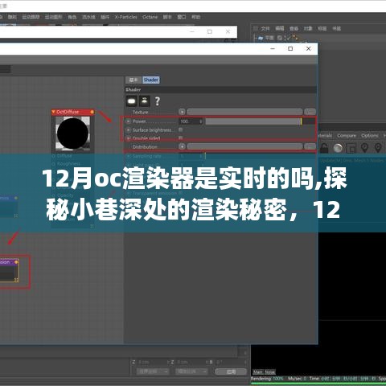
Task: Open shader help question mark icon
Action: [x=158, y=101]
